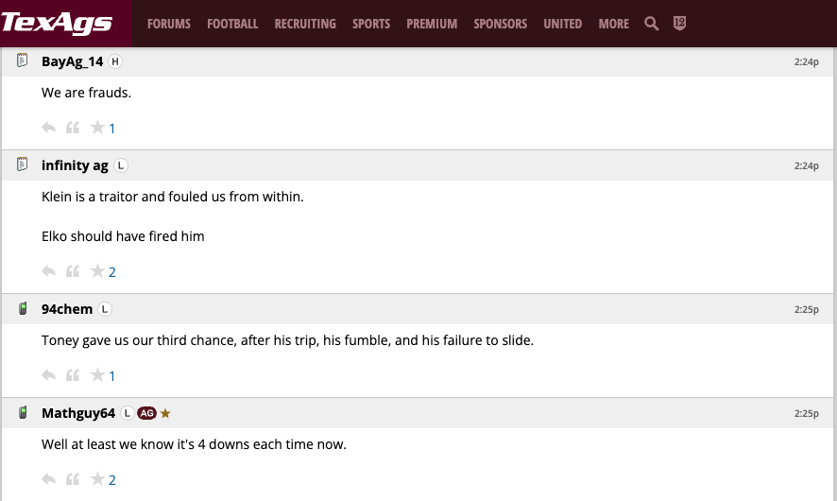Click the notepad icon beside BayAg_14
This screenshot has height=501, width=837.
pyautogui.click(x=23, y=61)
